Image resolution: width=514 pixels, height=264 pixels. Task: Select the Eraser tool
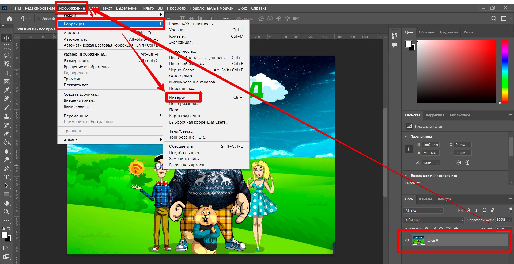[x=6, y=134]
